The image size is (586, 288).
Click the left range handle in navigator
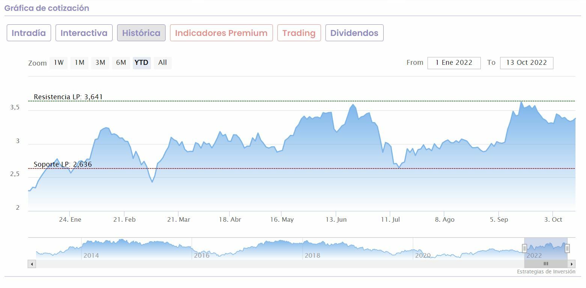(524, 248)
